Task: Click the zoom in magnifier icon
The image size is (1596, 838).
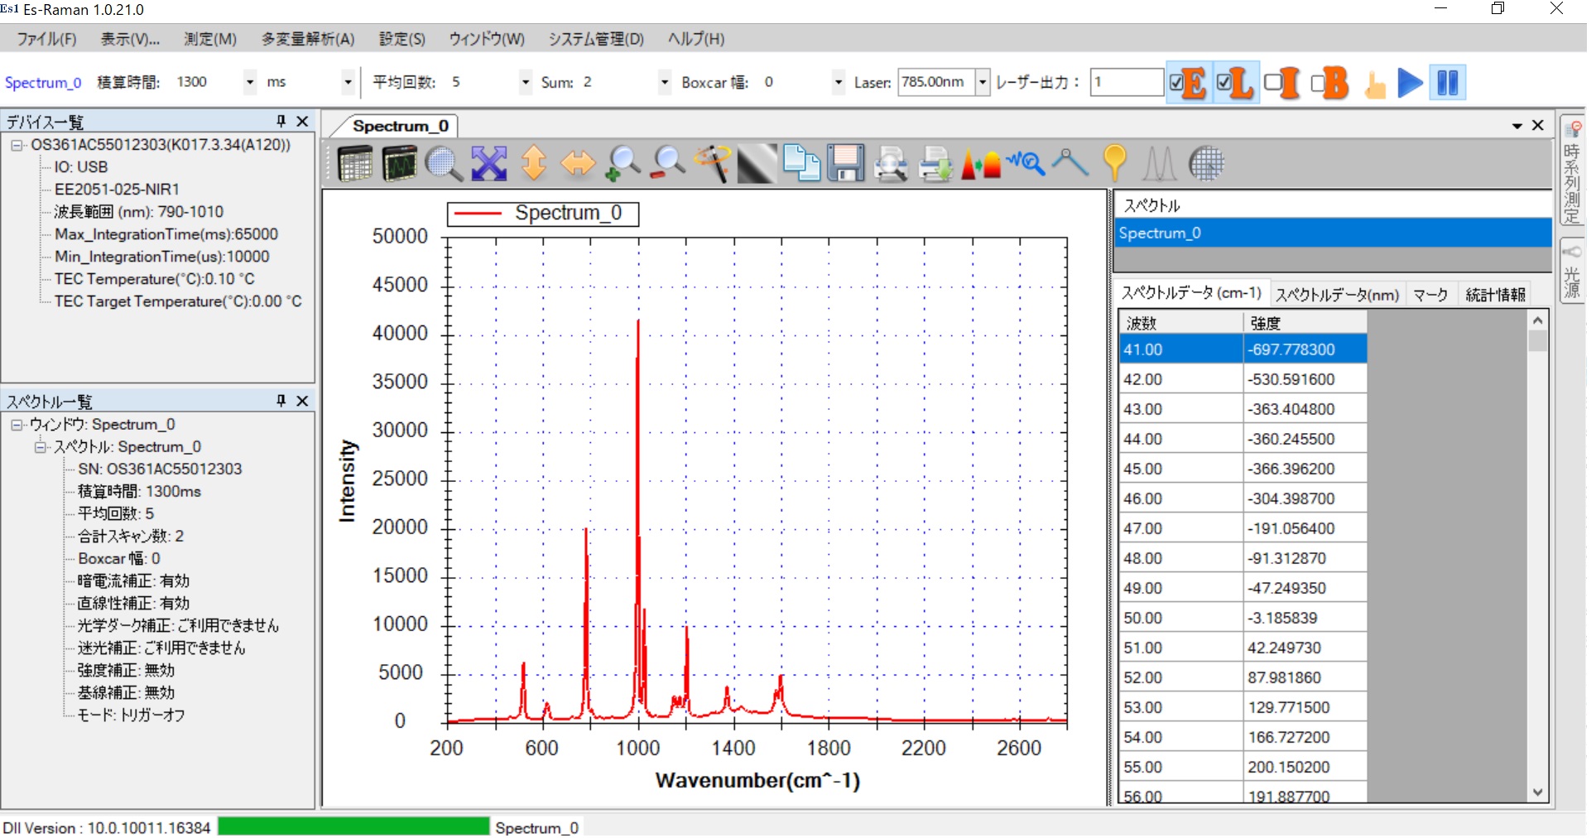Action: pyautogui.click(x=623, y=163)
